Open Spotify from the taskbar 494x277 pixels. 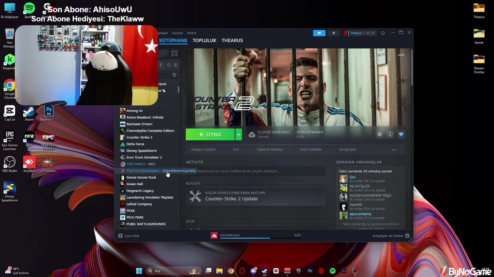tap(333, 271)
